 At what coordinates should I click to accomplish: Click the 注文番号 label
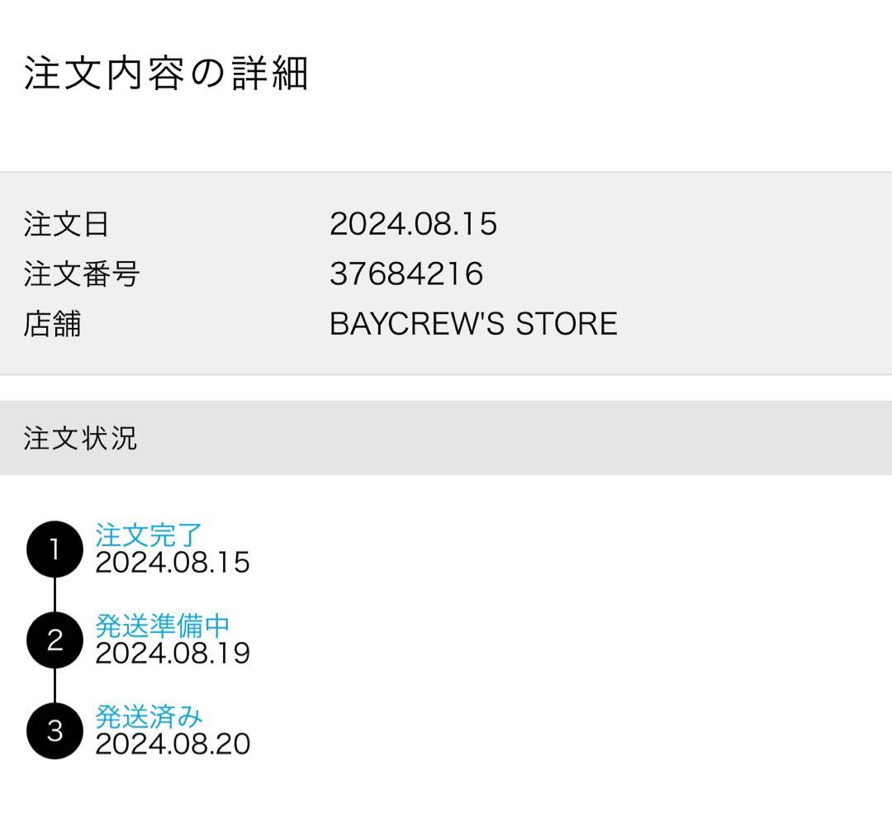click(81, 274)
